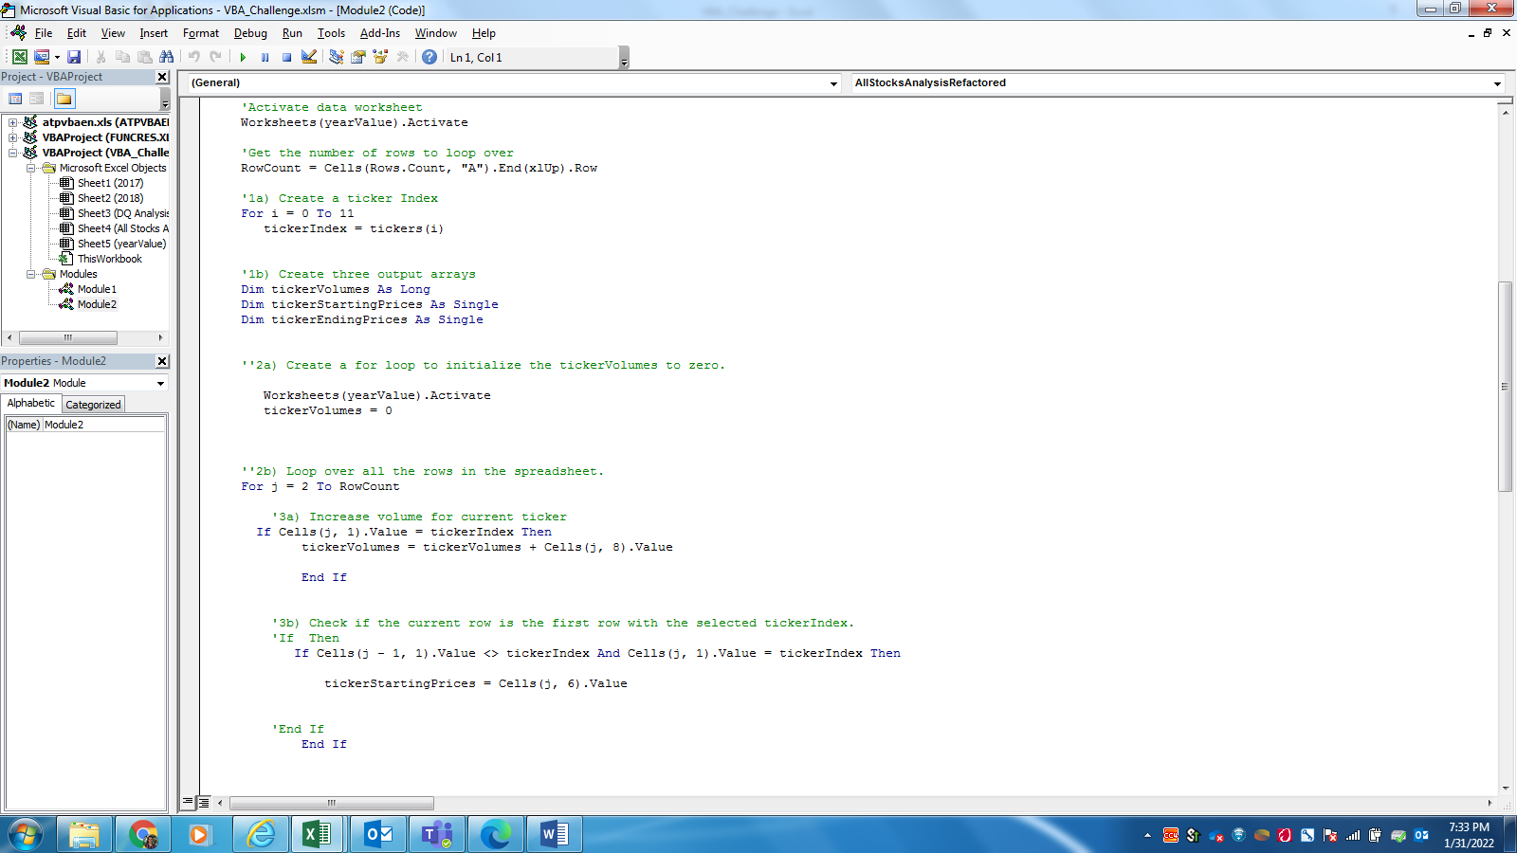Select the Break icon to pause execution
The width and height of the screenshot is (1517, 853).
265,56
